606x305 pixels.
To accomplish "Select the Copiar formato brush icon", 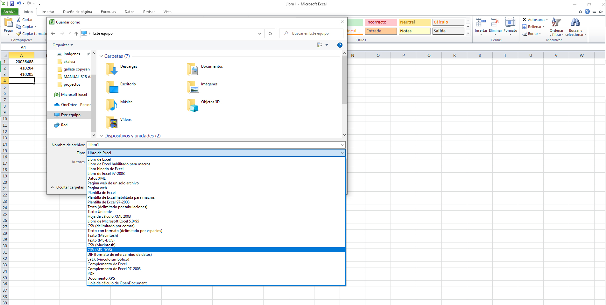I will pos(18,33).
